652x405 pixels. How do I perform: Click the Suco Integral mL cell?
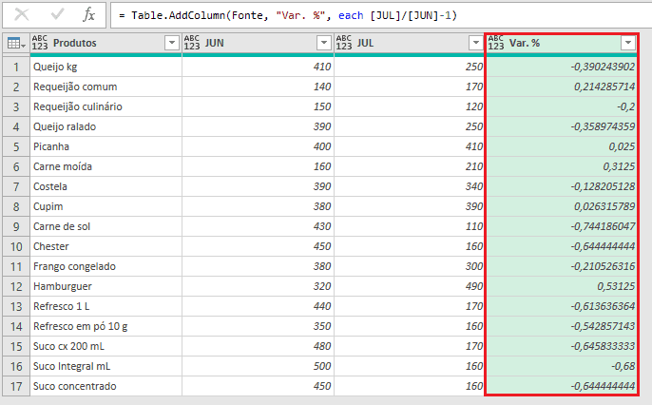pyautogui.click(x=106, y=366)
